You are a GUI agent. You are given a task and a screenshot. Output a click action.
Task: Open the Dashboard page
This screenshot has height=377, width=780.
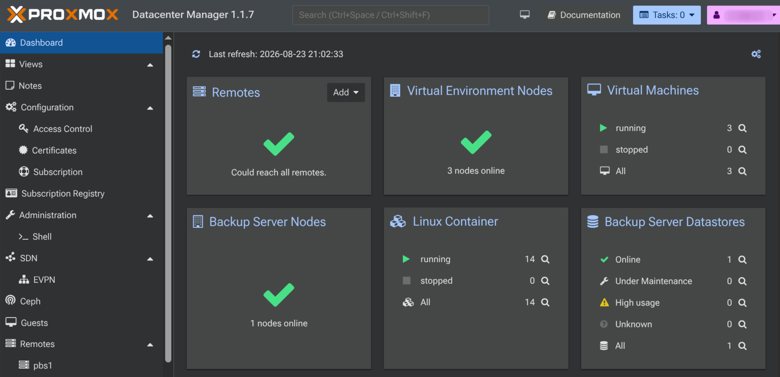coord(81,43)
